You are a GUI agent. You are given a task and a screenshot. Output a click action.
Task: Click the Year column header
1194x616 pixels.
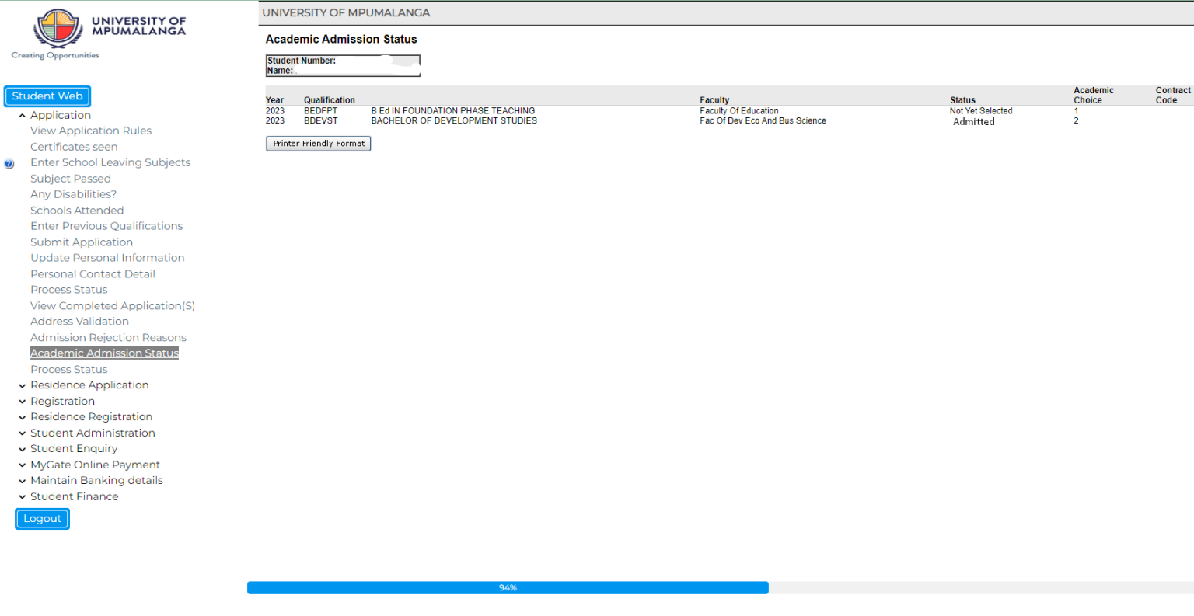(x=274, y=100)
